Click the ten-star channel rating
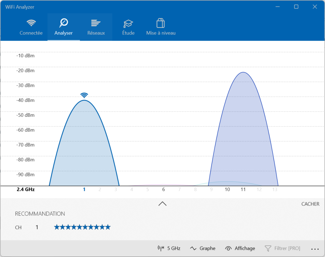This screenshot has height=257, width=325. (x=82, y=227)
